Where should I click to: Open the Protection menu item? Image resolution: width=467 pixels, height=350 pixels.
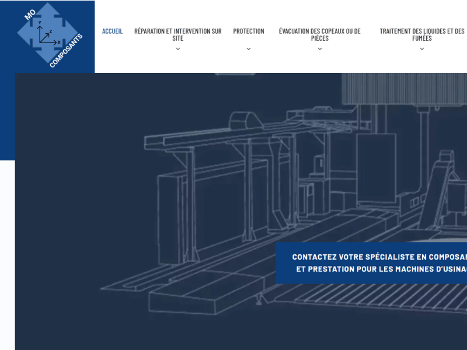point(249,32)
